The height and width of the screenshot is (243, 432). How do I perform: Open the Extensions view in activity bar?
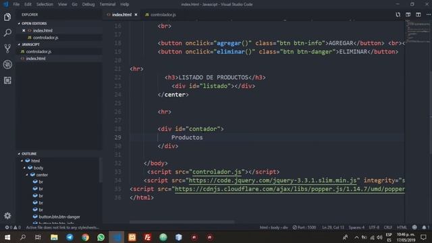tap(7, 80)
